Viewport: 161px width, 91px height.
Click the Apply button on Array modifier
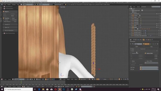[137, 47]
